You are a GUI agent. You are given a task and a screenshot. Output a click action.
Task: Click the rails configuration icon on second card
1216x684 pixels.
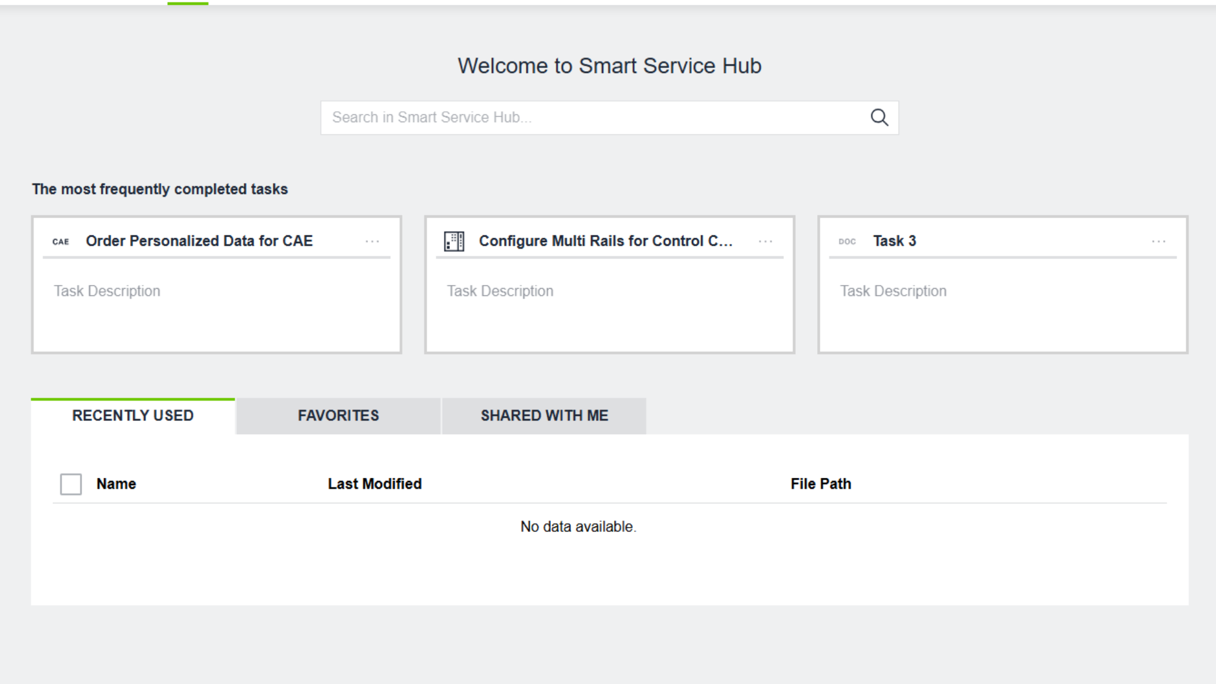click(454, 241)
